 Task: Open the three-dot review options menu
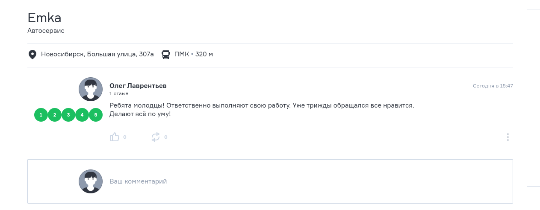pyautogui.click(x=508, y=137)
